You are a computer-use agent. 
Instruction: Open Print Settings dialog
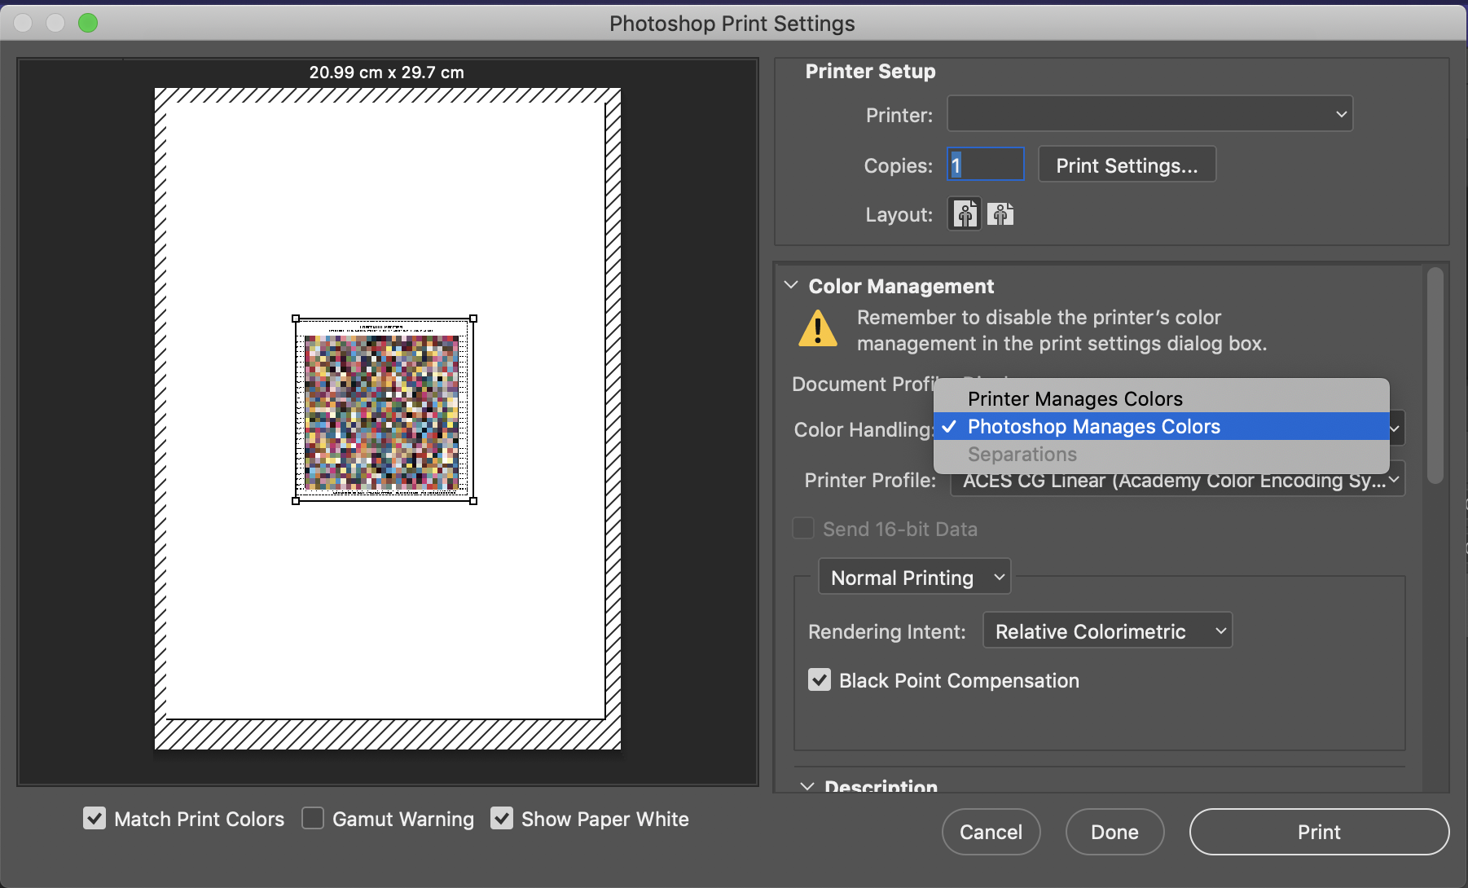(1127, 165)
